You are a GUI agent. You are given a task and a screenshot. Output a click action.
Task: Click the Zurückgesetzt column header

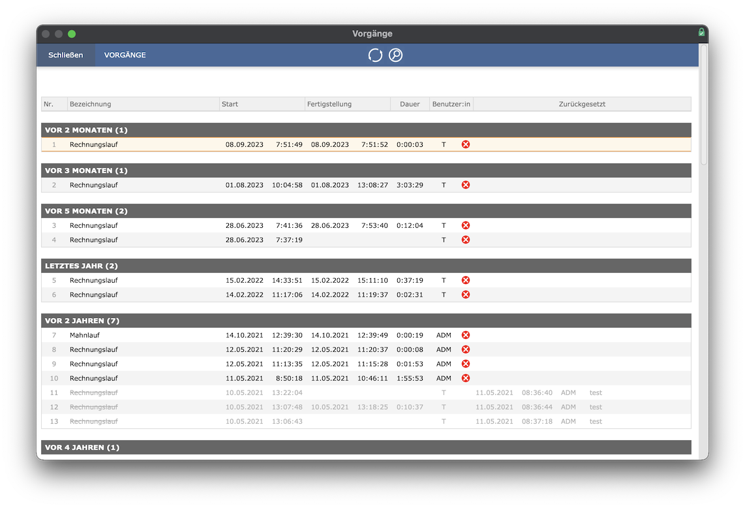tap(582, 104)
